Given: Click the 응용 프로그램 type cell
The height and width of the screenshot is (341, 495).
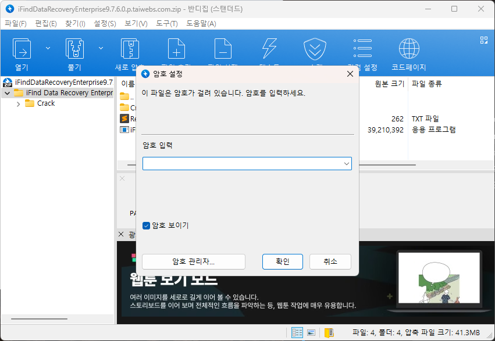Looking at the screenshot, I should [433, 130].
